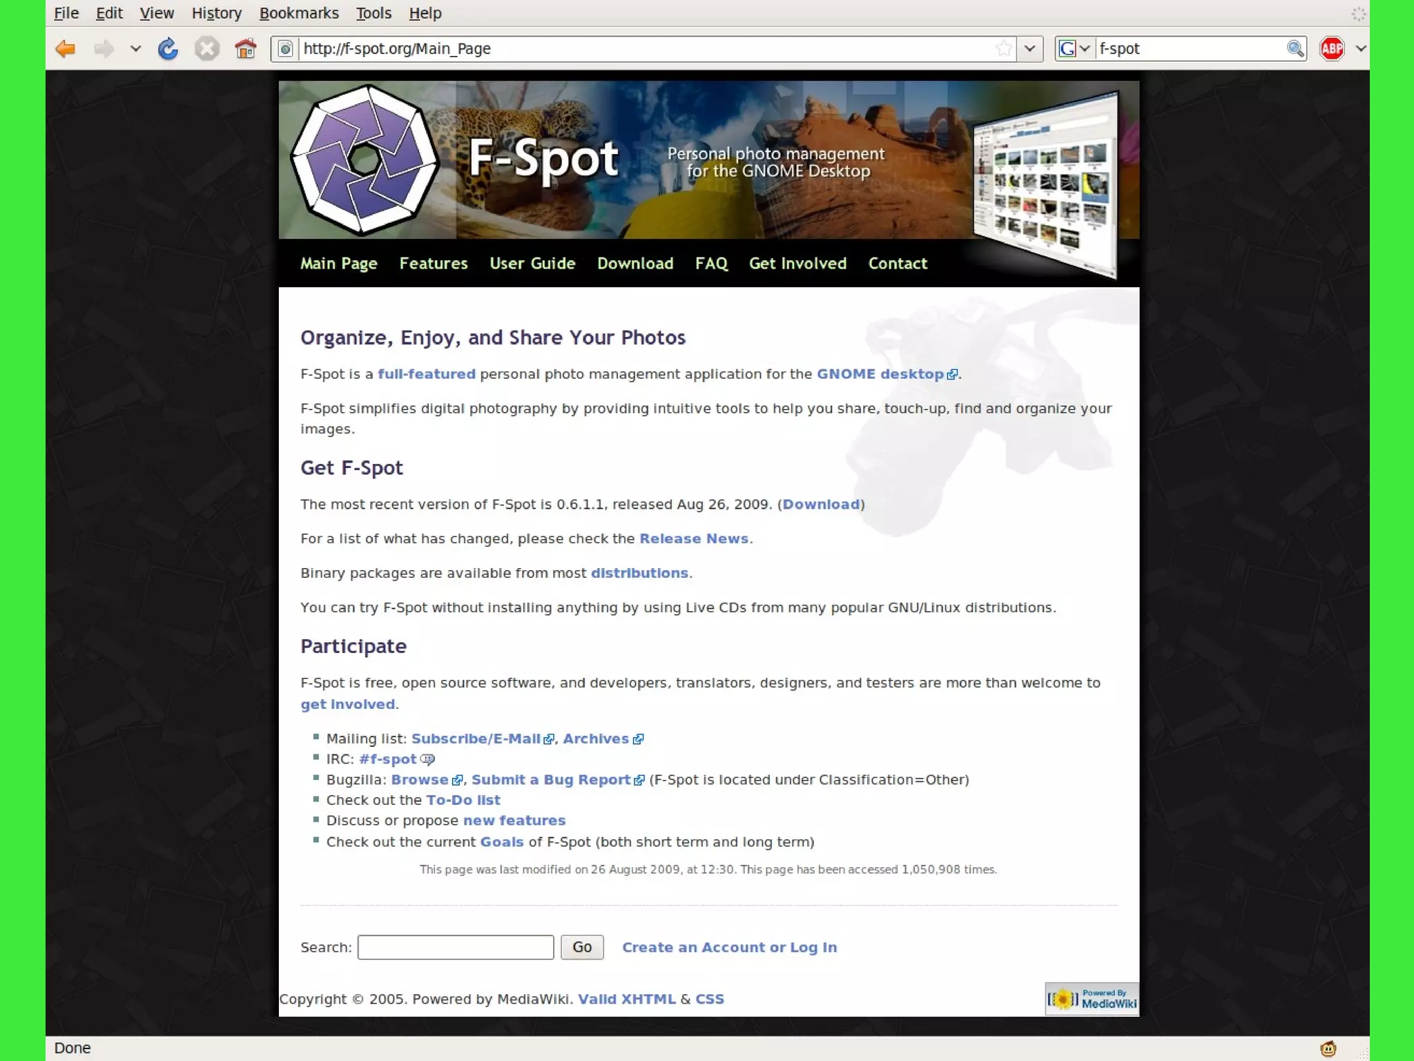Click the site identity icon before URL

tap(285, 48)
